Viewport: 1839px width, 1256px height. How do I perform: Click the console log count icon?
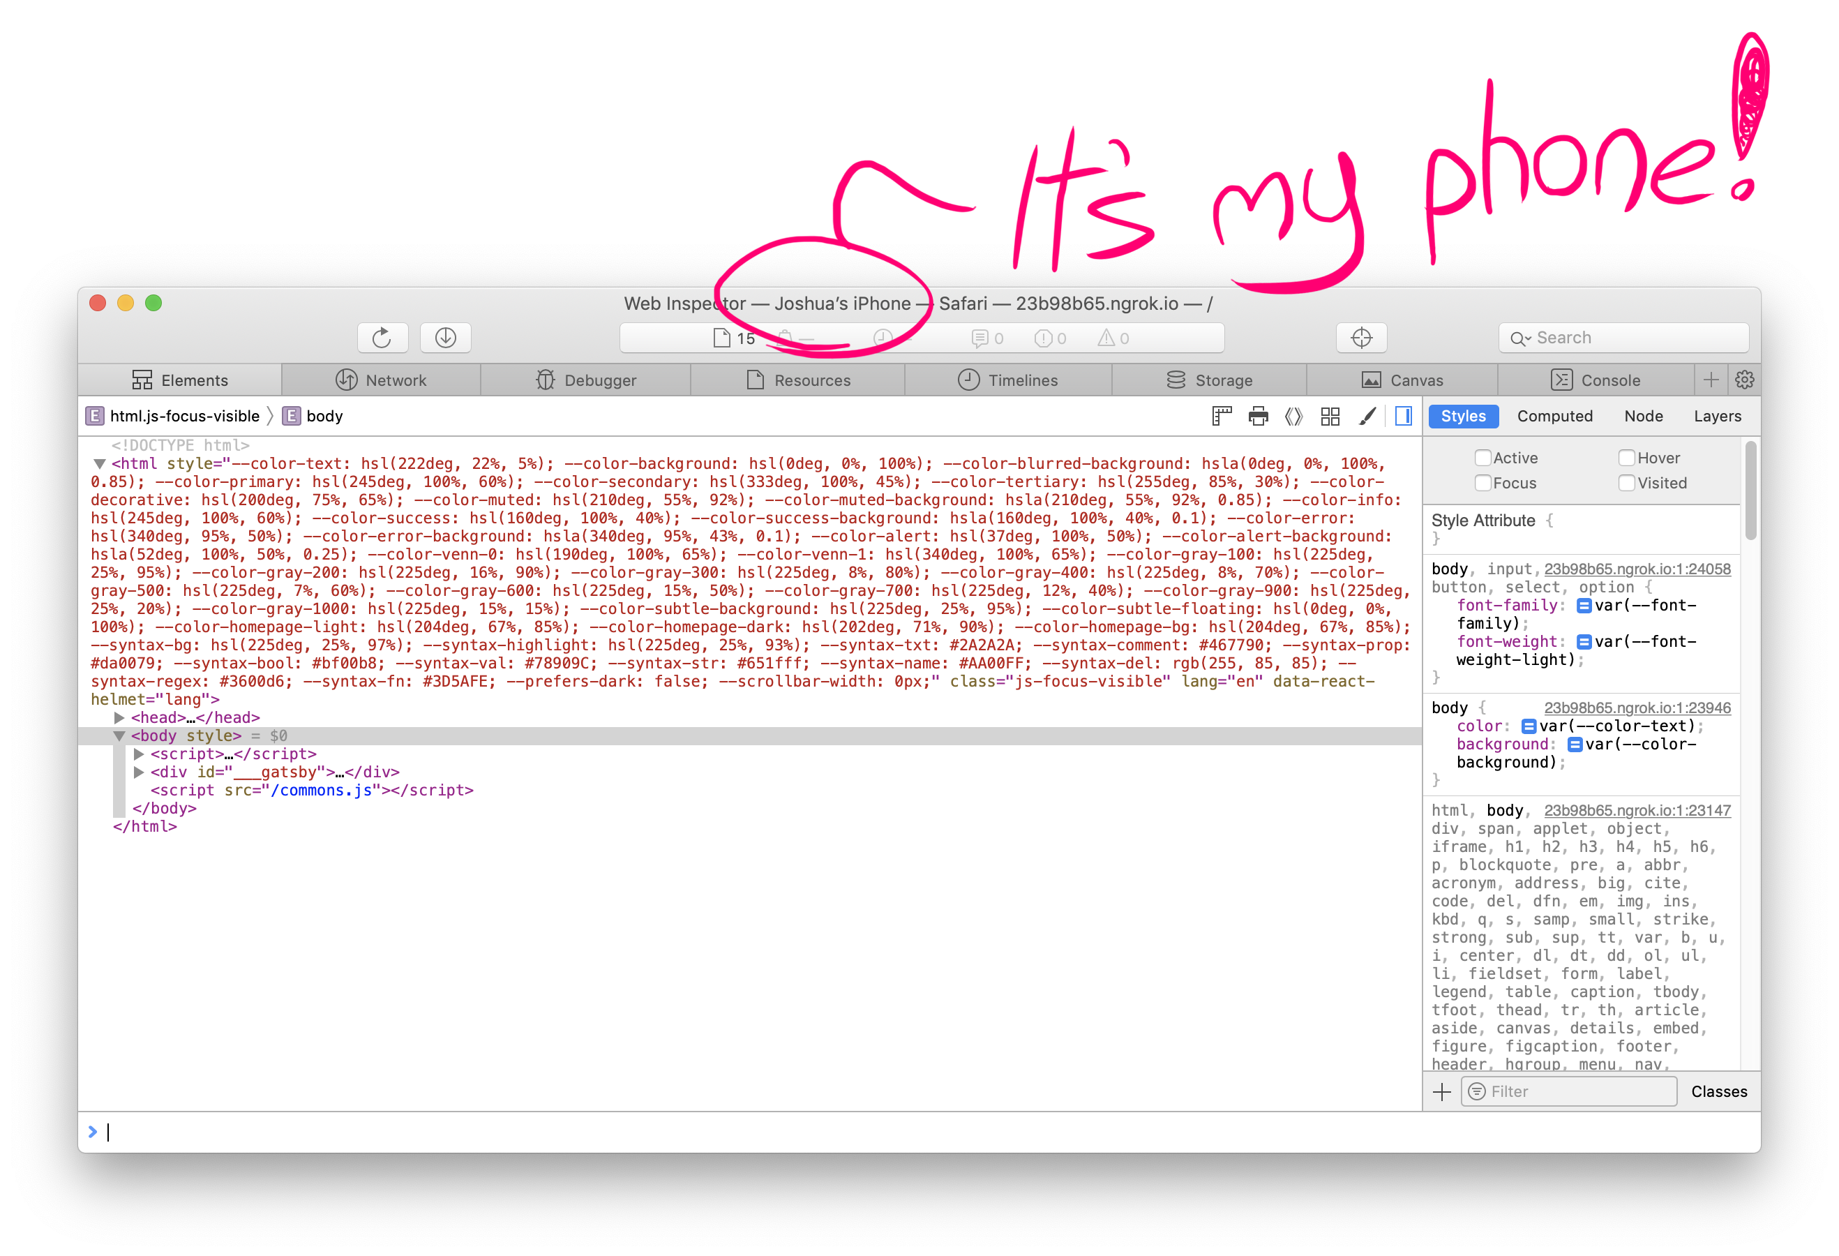tap(979, 338)
